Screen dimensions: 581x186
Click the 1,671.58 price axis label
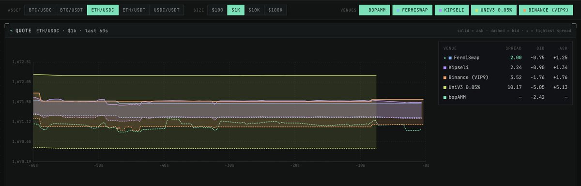click(x=22, y=102)
